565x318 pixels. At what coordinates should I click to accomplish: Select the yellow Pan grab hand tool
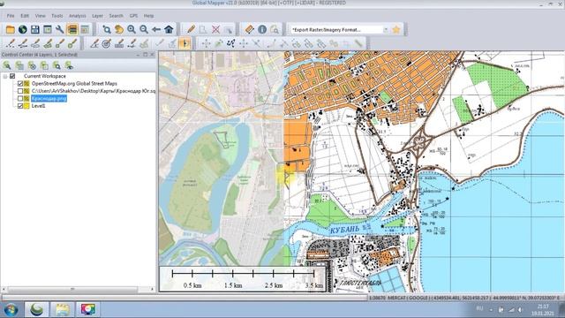click(119, 29)
